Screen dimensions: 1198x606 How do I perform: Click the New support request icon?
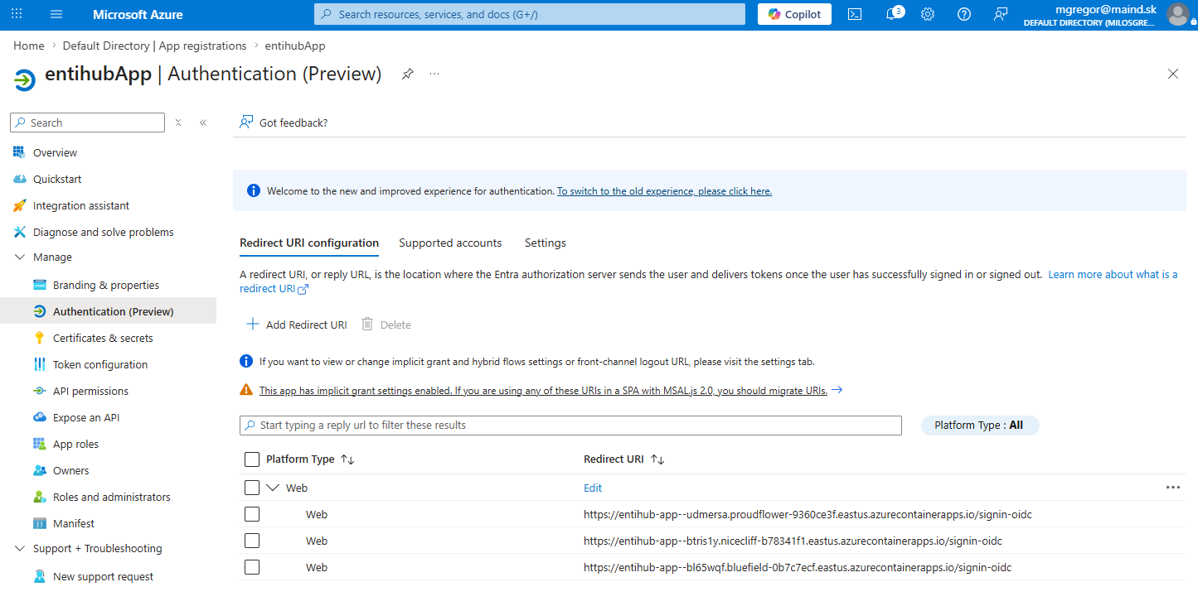39,576
